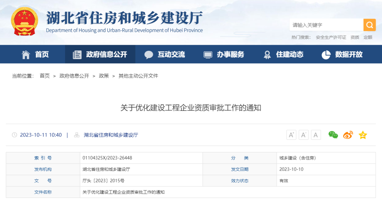Share the article via the Weibo icon
Screen dimensions: 382x205
click(347, 135)
